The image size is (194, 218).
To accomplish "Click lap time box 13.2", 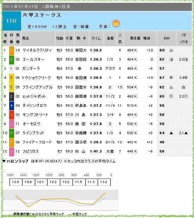I will (104, 182).
